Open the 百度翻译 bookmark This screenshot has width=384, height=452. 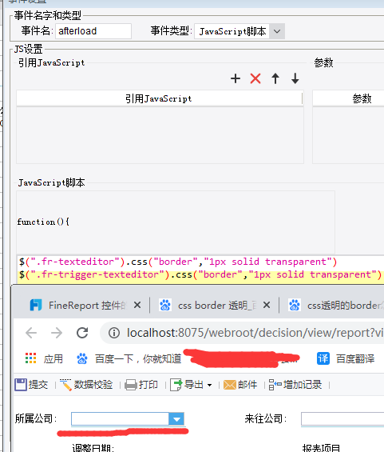[346, 358]
